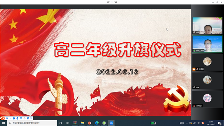Switch the tray IME language indicator
224x126 pixels.
tap(199, 123)
